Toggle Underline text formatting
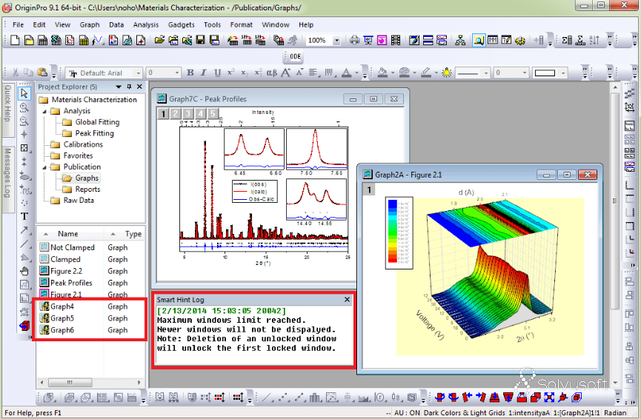641x419 pixels. click(x=217, y=73)
